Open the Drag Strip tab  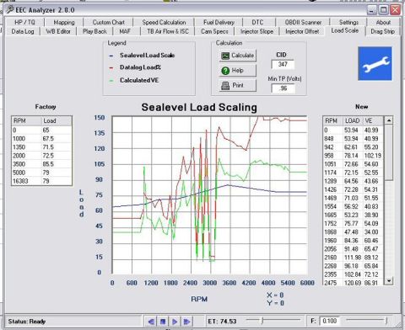[382, 31]
